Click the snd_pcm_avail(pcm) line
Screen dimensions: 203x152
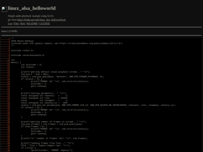(52, 124)
